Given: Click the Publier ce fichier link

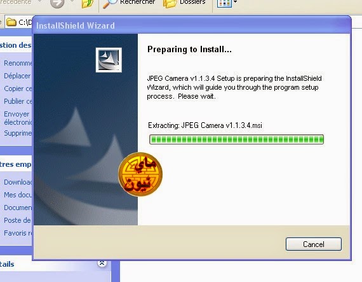Looking at the screenshot, I should click(x=18, y=101).
